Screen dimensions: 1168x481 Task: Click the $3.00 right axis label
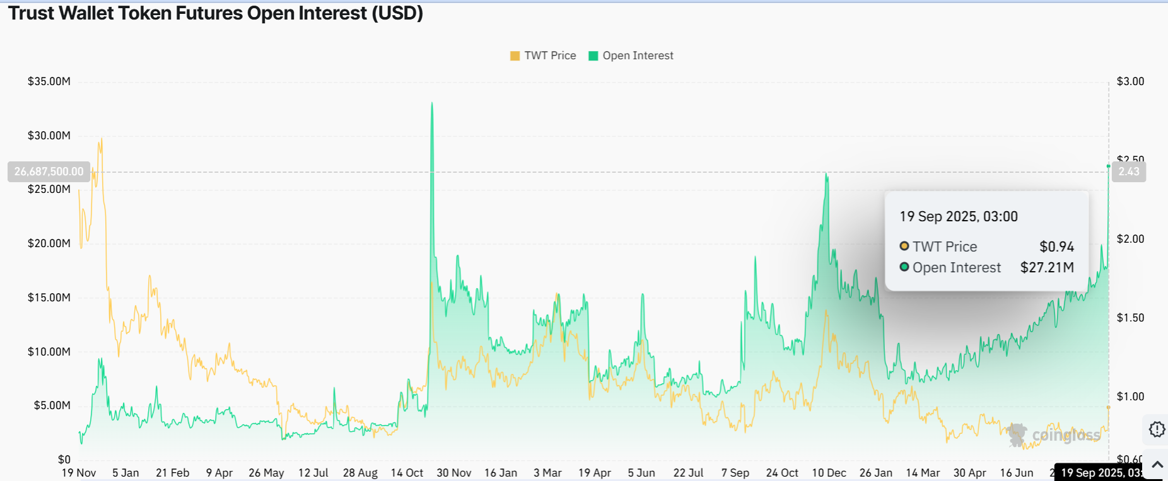(1130, 81)
